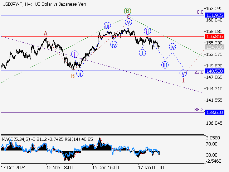Click the red wave A label
The width and height of the screenshot is (229, 172).
click(x=45, y=33)
